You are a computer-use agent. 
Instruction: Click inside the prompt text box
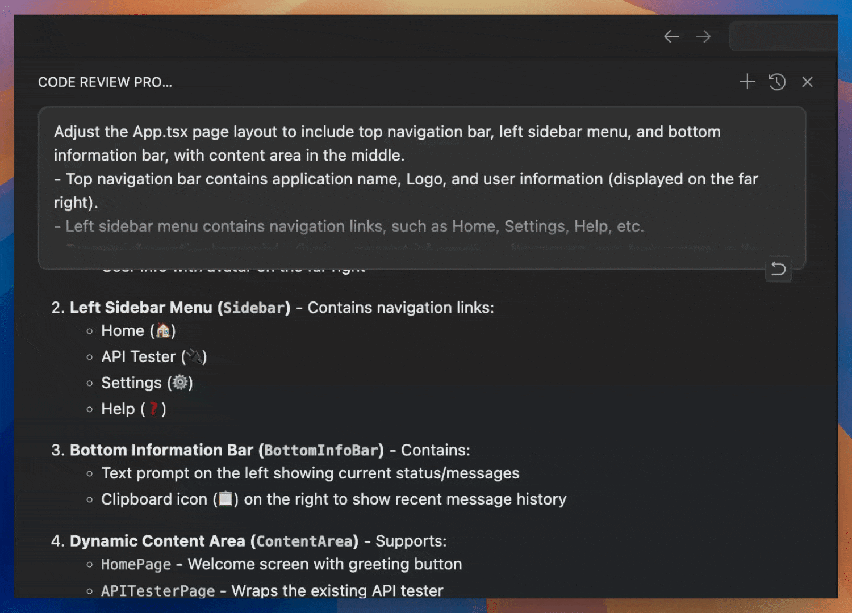(398, 170)
